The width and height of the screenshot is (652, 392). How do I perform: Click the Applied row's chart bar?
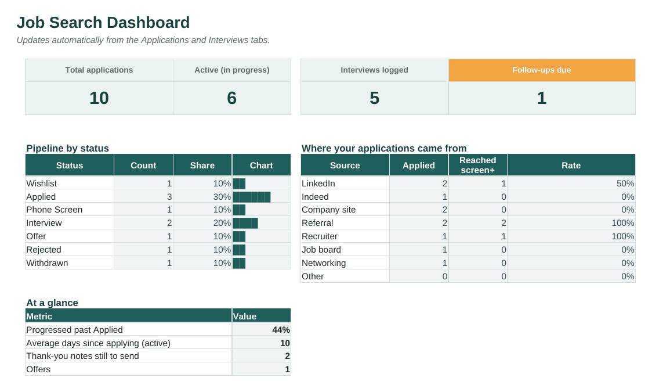[252, 197]
